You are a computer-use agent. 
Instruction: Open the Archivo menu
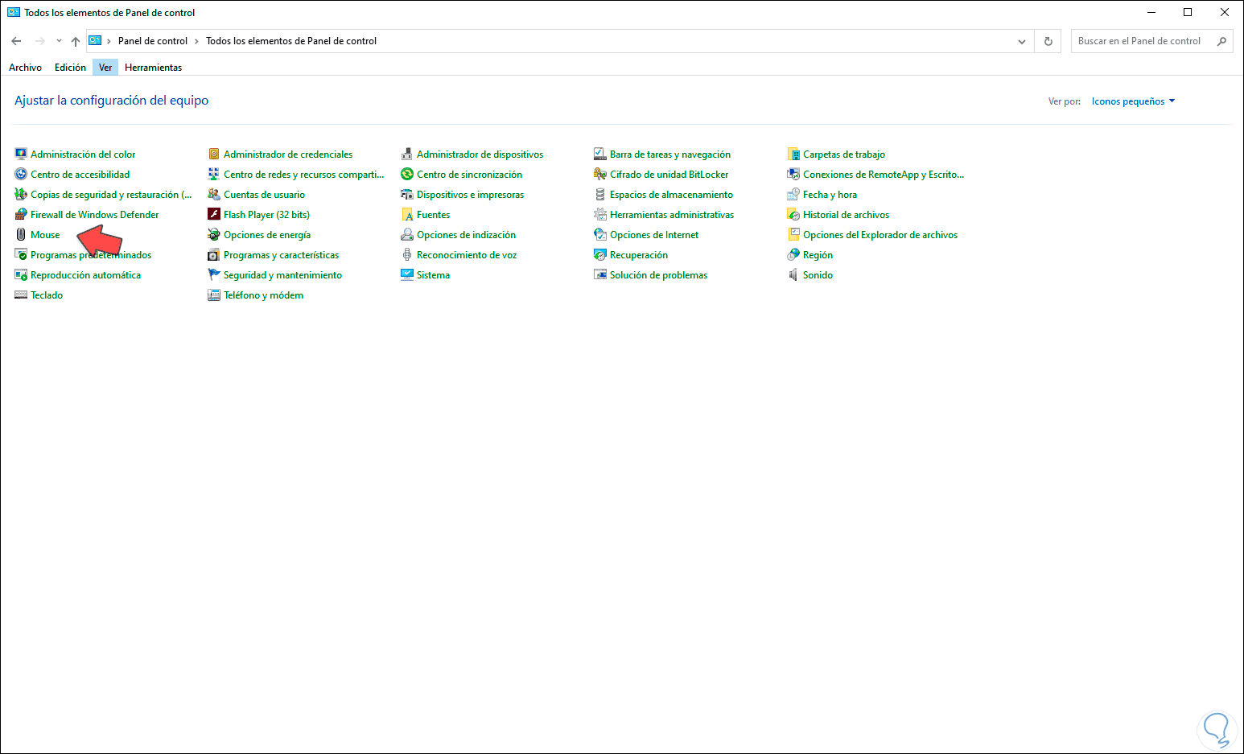point(26,68)
